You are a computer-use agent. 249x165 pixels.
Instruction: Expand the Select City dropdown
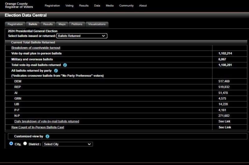coord(68,144)
